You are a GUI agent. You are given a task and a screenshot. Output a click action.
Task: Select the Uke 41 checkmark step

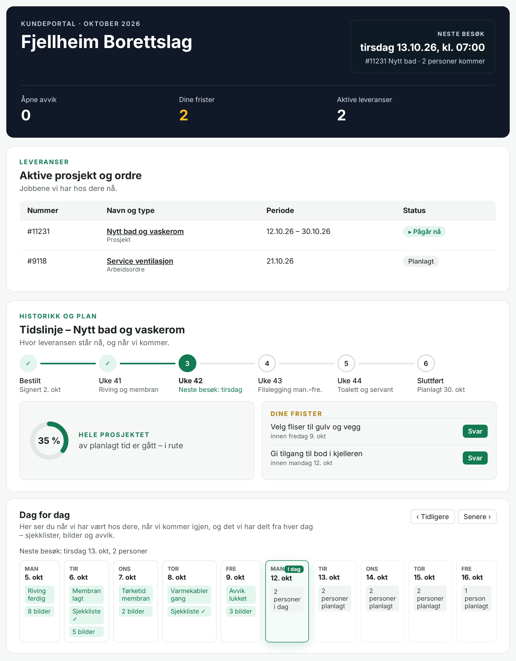108,363
